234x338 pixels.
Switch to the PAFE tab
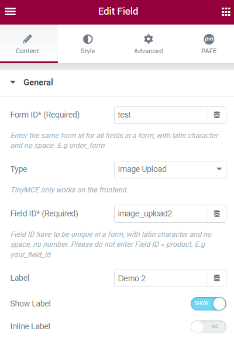pos(209,44)
